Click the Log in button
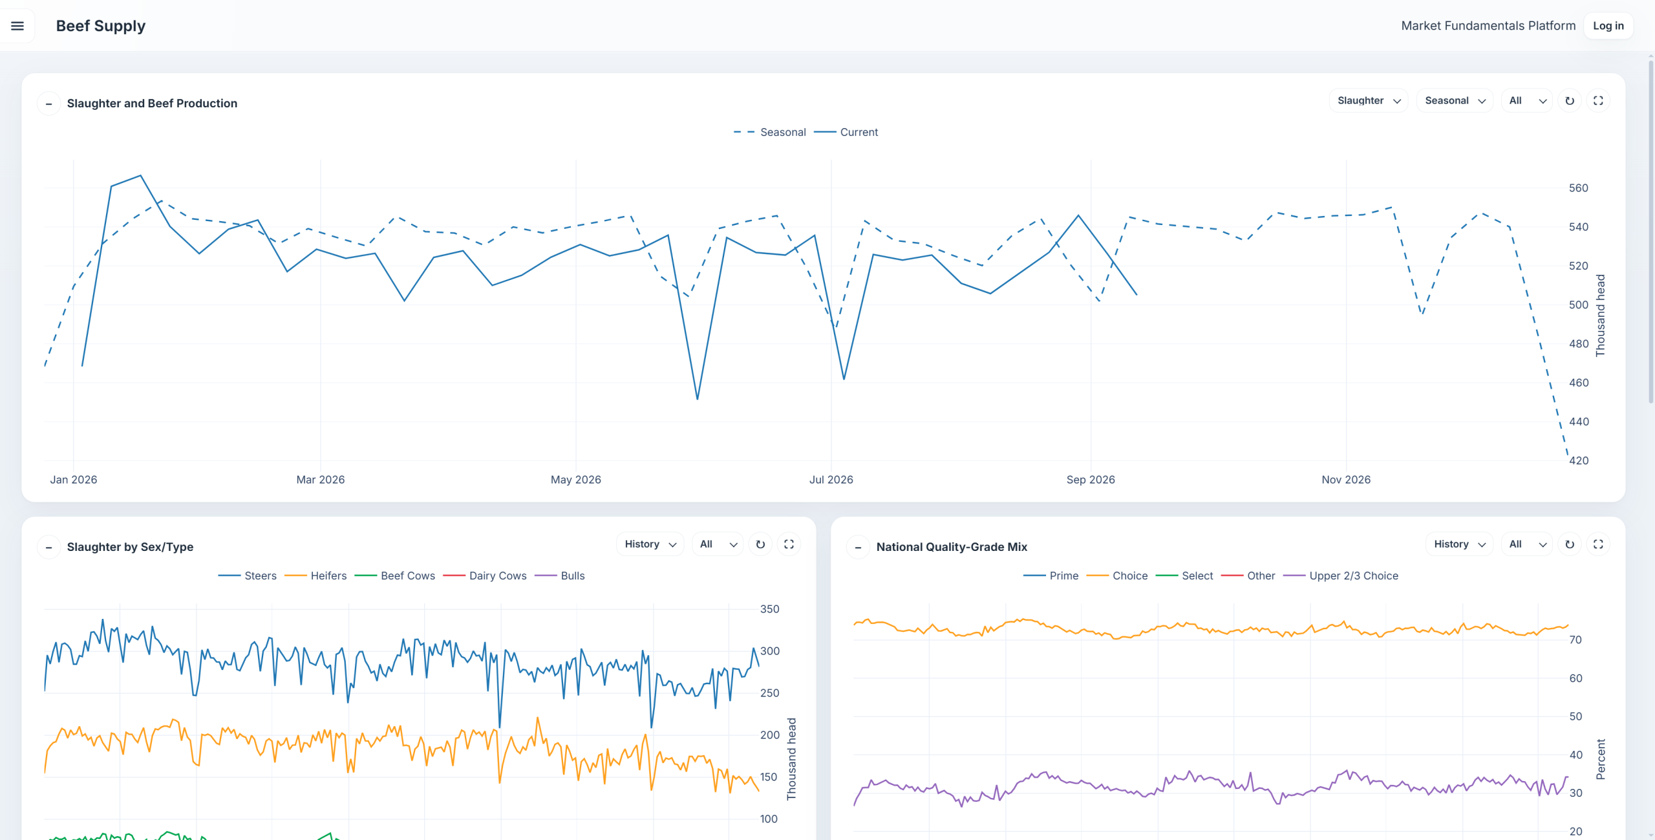Screen dimensions: 1655x840 pos(1608,26)
